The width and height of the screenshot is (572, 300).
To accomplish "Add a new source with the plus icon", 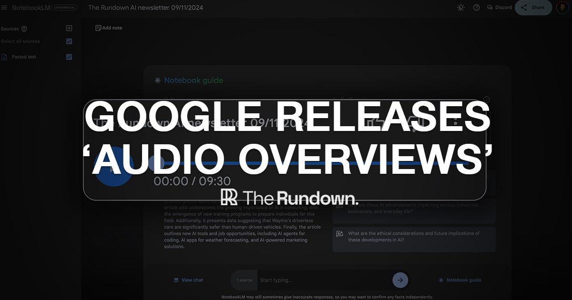I will click(x=69, y=28).
